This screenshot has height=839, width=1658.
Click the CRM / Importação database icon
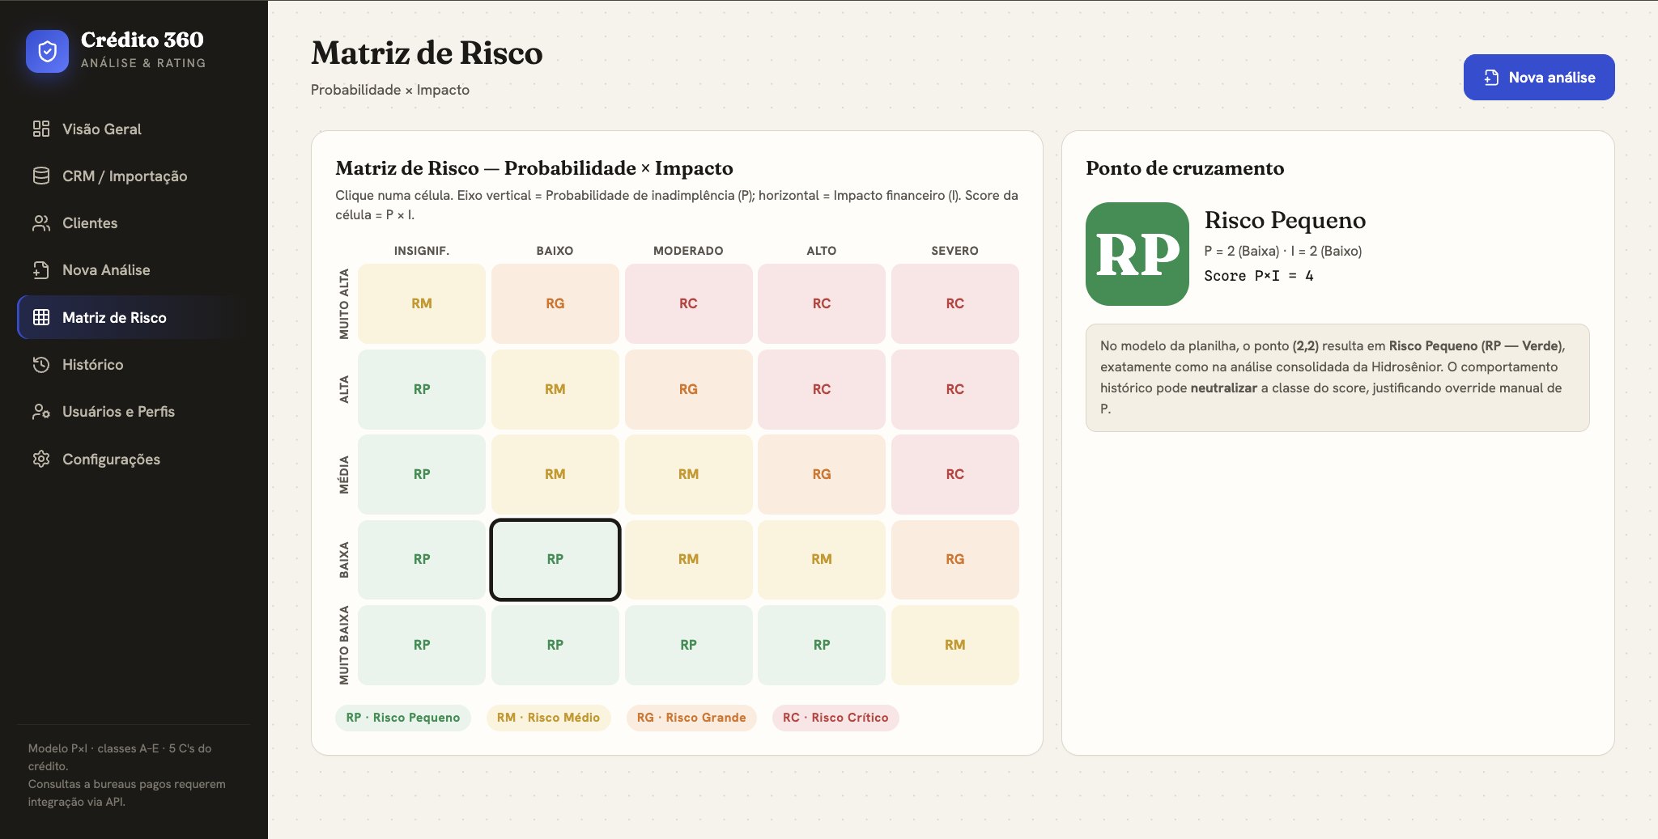click(x=41, y=176)
